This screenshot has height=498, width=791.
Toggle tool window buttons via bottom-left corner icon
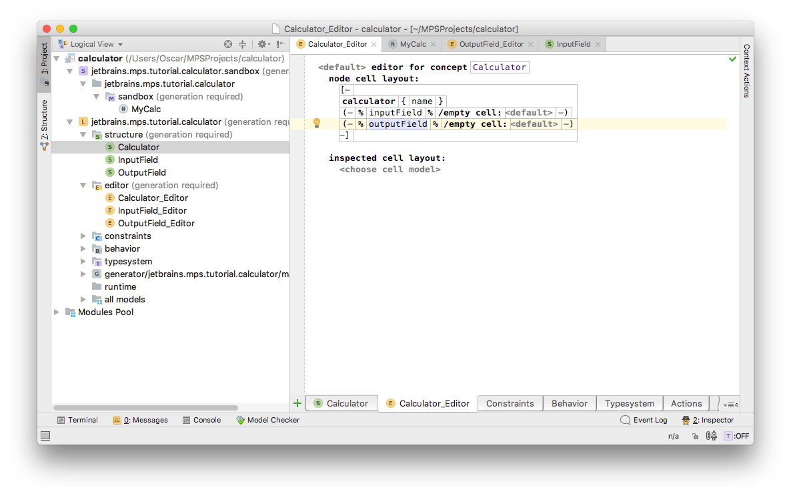(x=45, y=436)
